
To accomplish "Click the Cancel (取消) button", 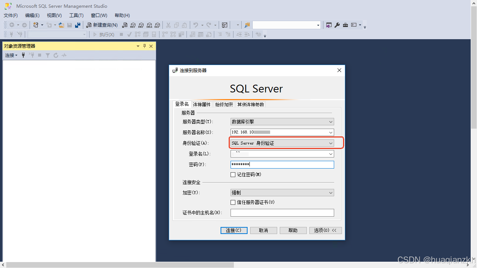I will pos(263,230).
